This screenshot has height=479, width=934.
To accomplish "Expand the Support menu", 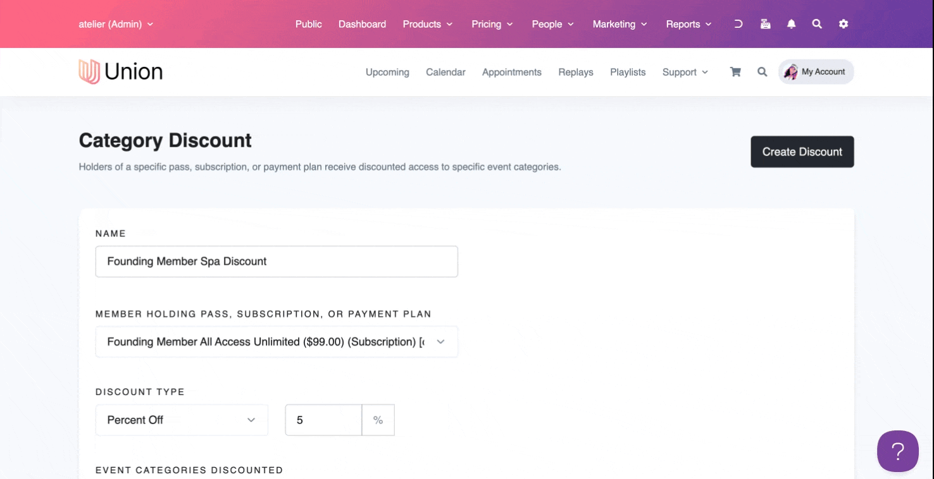I will click(x=685, y=72).
